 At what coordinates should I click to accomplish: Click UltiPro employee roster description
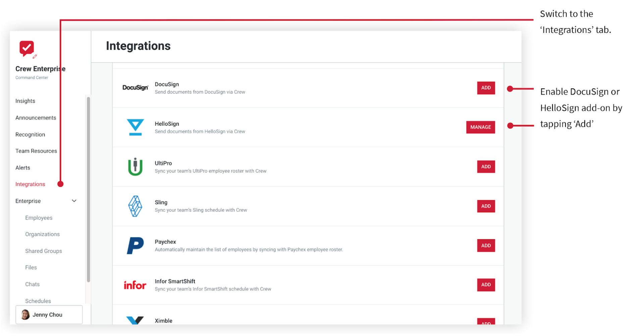[x=211, y=171]
